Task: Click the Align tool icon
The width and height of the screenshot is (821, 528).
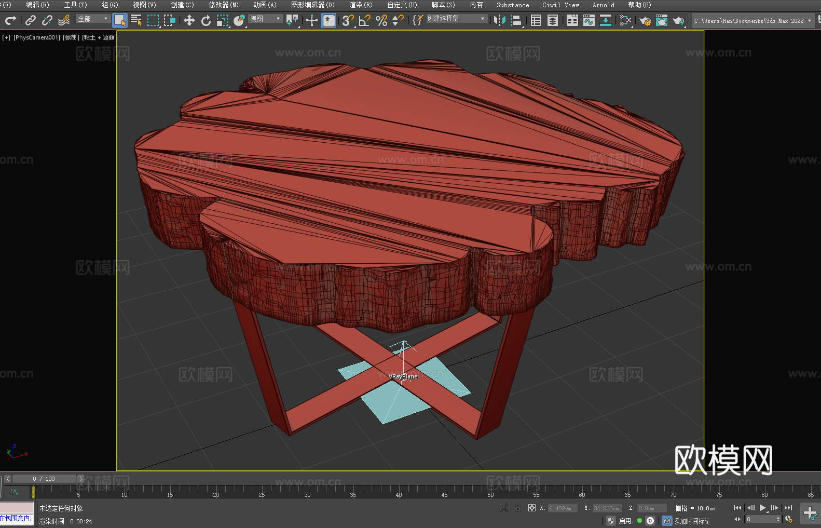Action: click(x=516, y=20)
